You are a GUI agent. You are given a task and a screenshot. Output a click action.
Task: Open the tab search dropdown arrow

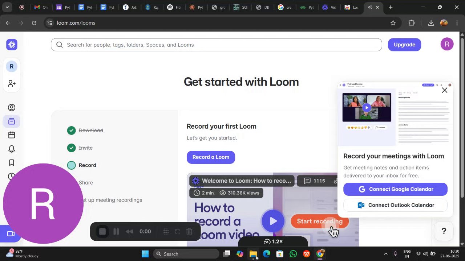(7, 7)
